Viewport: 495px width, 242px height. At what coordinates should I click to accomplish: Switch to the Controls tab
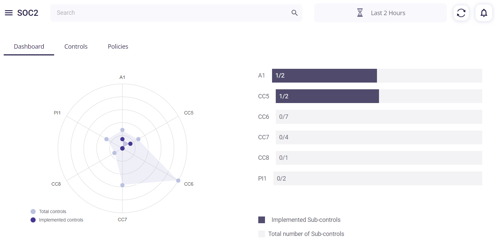[x=76, y=47]
